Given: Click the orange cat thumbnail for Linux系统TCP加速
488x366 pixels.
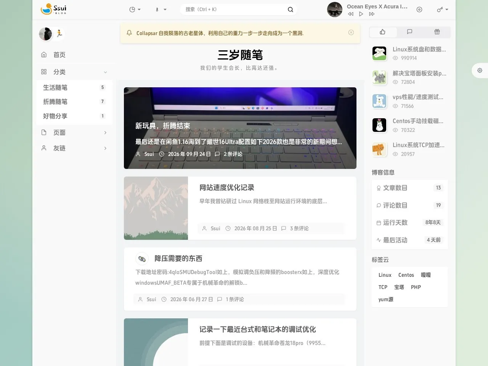Looking at the screenshot, I should point(379,149).
